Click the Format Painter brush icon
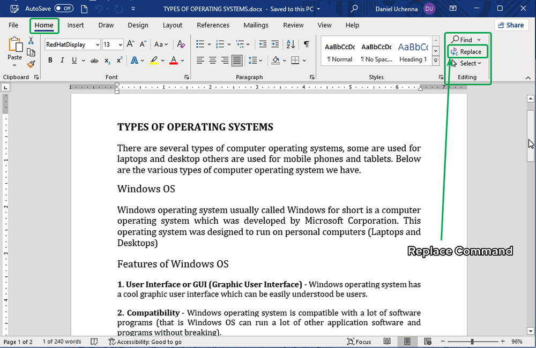The width and height of the screenshot is (536, 348). pos(31,64)
